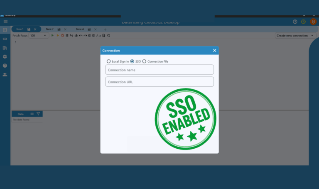The height and width of the screenshot is (189, 319).
Task: Expand the Fetch Rows 100 dropdown
Action: (x=39, y=36)
